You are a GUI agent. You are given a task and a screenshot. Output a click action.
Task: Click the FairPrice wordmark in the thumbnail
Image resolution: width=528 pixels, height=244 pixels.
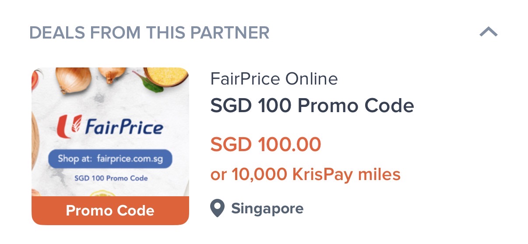(123, 127)
